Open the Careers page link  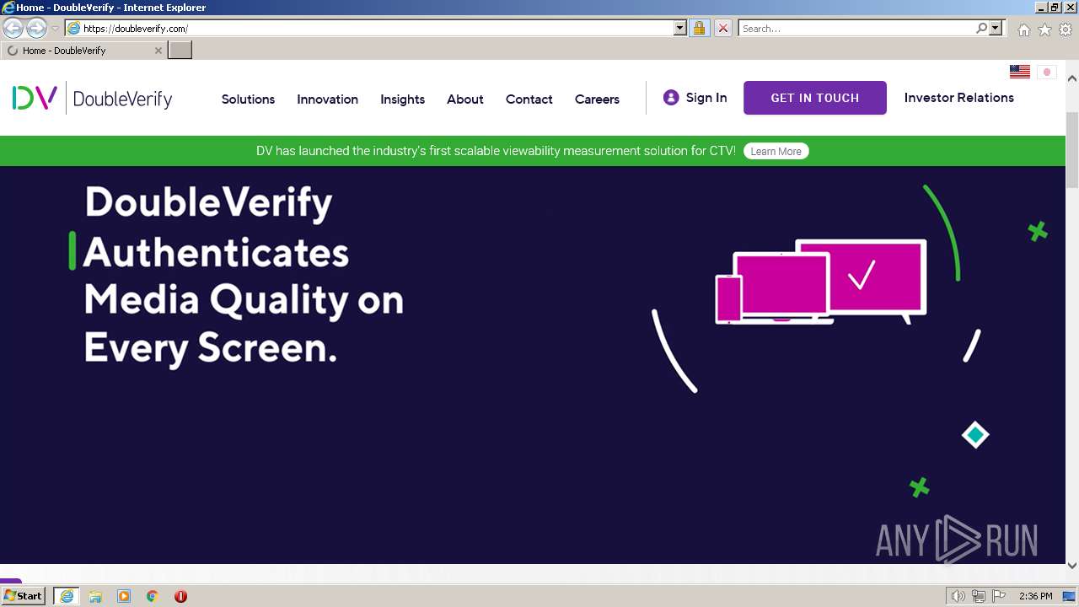point(597,99)
